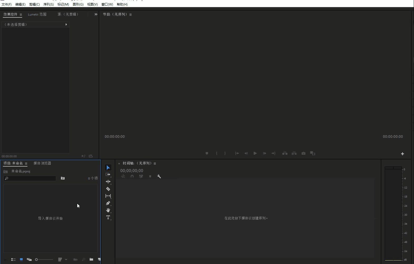
Task: Switch project panel to icon view
Action: [21, 260]
